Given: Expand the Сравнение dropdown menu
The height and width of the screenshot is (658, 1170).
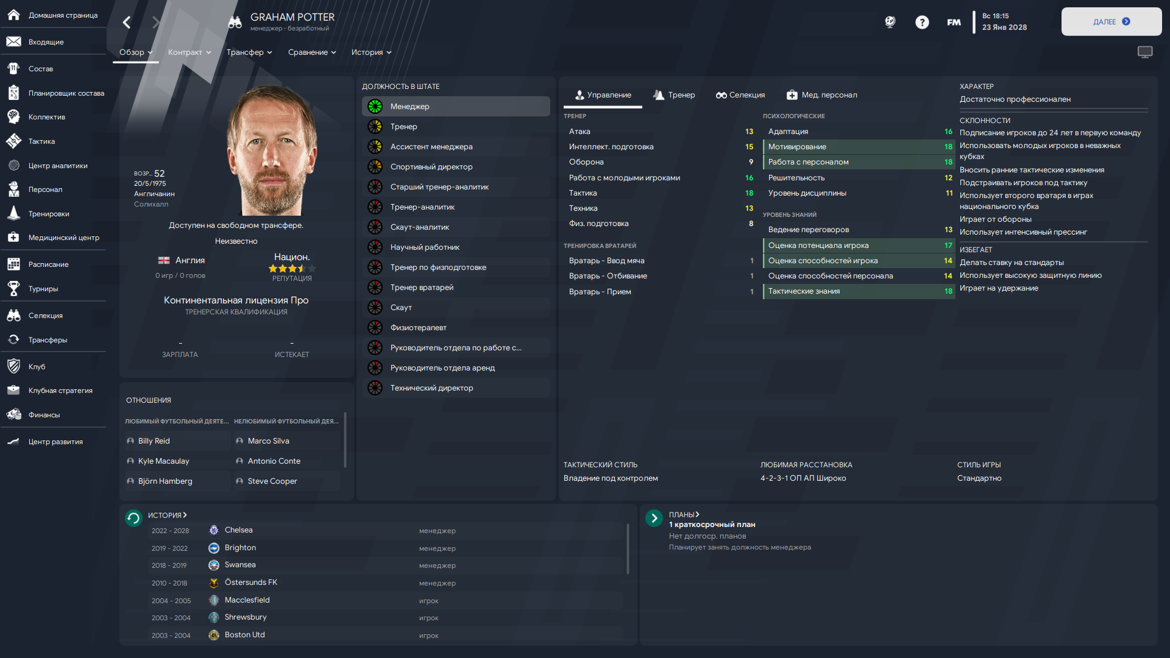Looking at the screenshot, I should click(312, 52).
